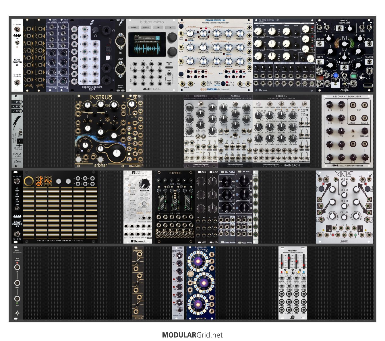The width and height of the screenshot is (385, 341).
Task: Click the Panharmonium VOICES knob
Action: pyautogui.click(x=216, y=33)
